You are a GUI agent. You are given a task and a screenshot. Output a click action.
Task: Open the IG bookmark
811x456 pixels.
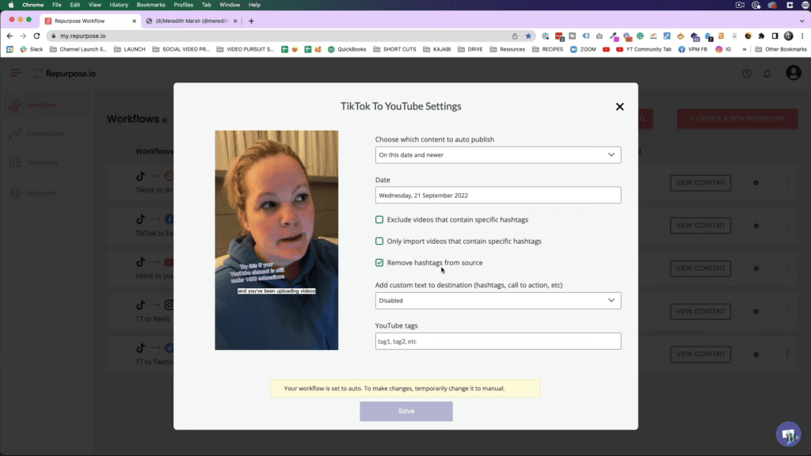point(724,49)
